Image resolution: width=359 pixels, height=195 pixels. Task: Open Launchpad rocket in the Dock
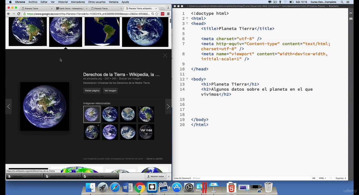103,187
